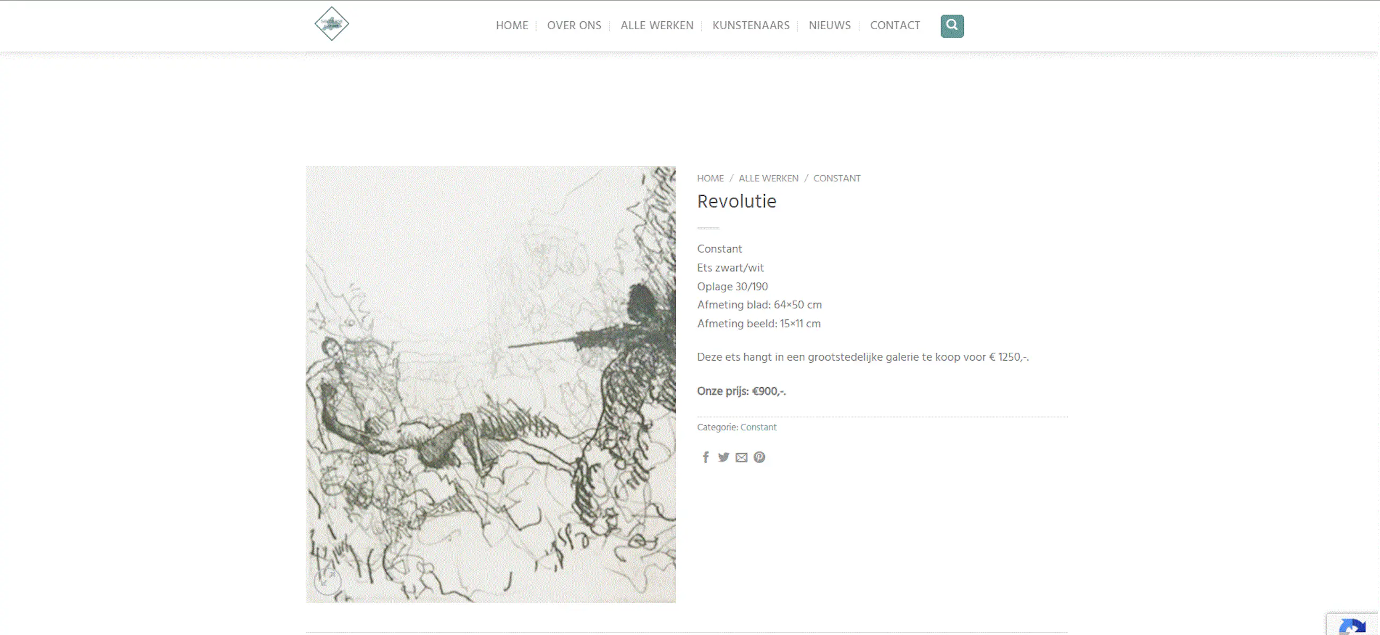Pin artwork on Pinterest
1380x635 pixels.
coord(759,457)
